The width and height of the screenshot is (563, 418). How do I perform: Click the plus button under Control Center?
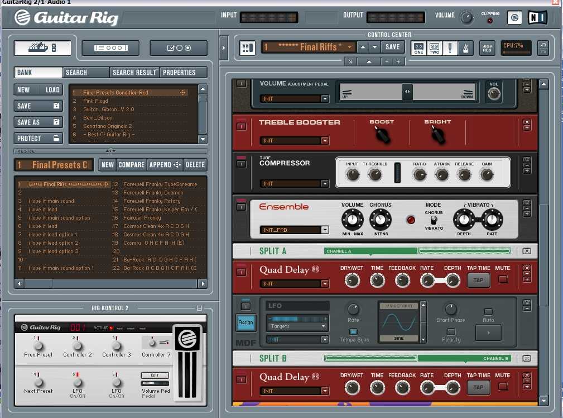(x=398, y=61)
